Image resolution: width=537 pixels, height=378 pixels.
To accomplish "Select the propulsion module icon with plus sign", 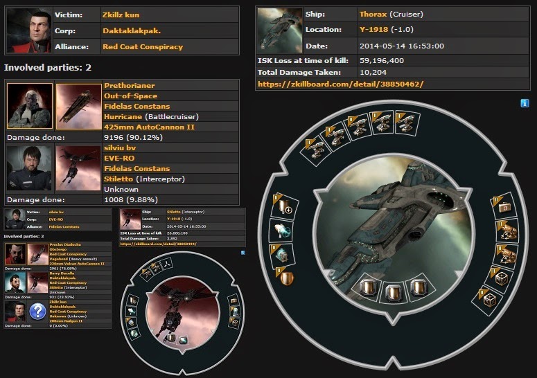I will tap(283, 206).
